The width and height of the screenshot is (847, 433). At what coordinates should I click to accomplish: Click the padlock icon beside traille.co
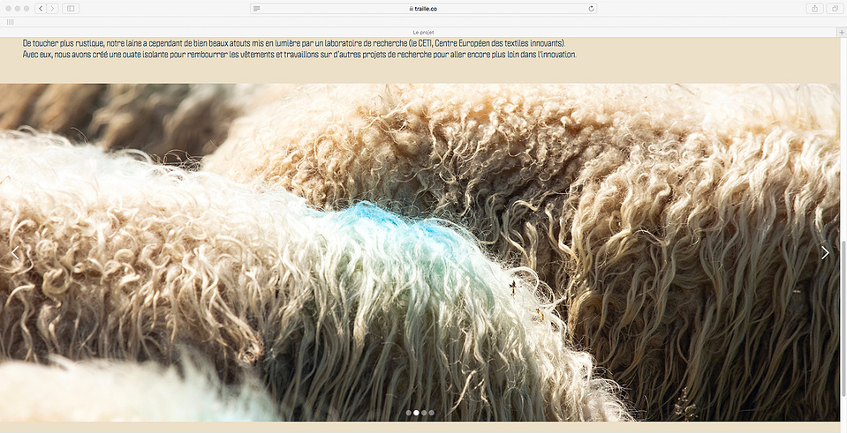411,9
